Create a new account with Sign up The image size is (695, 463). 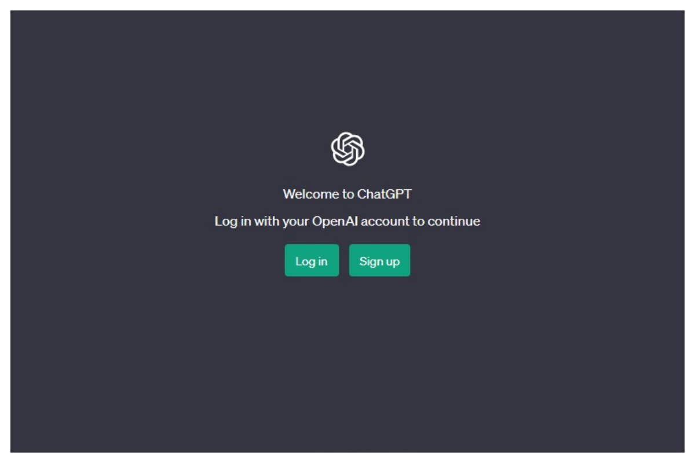click(379, 260)
